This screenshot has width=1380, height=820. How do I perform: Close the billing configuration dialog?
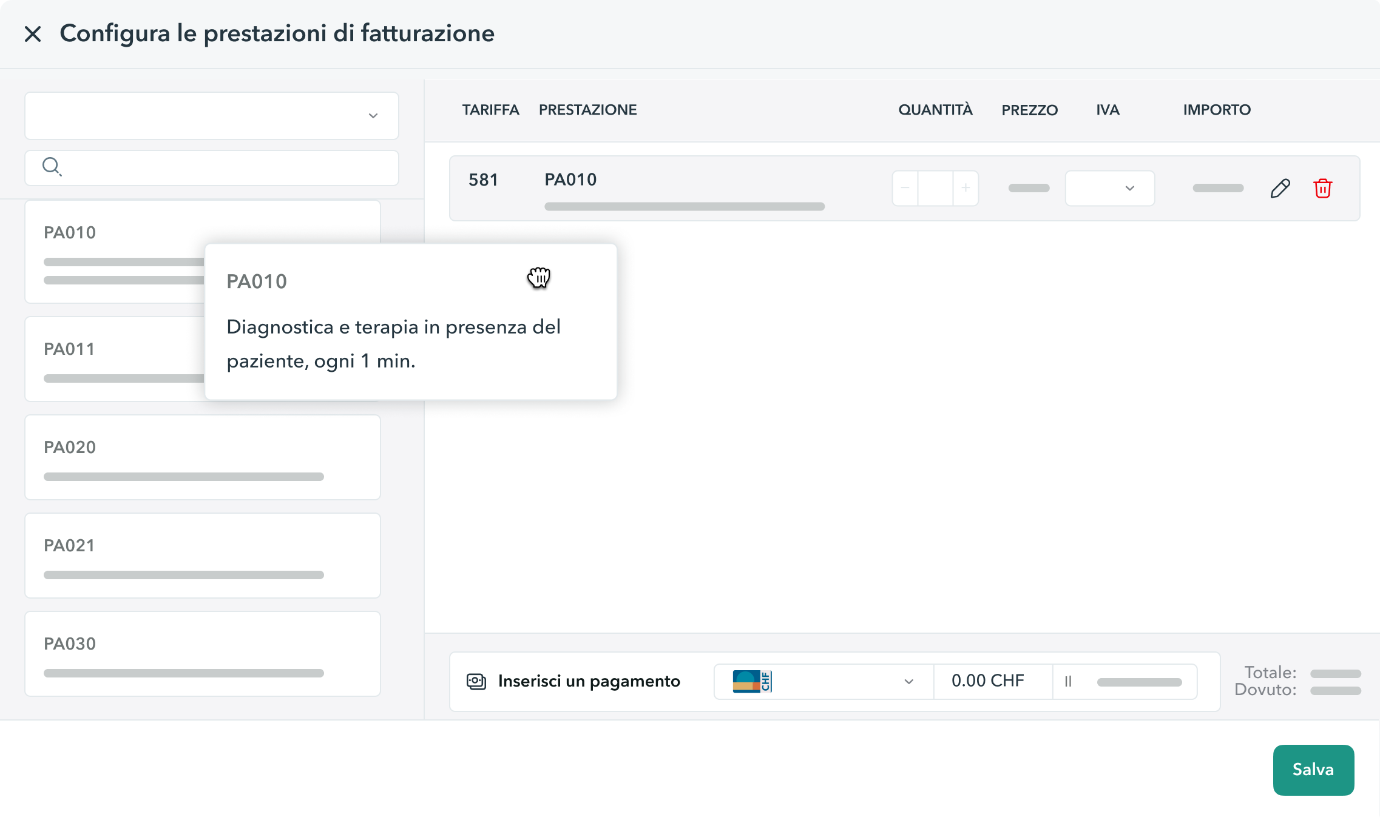point(33,33)
